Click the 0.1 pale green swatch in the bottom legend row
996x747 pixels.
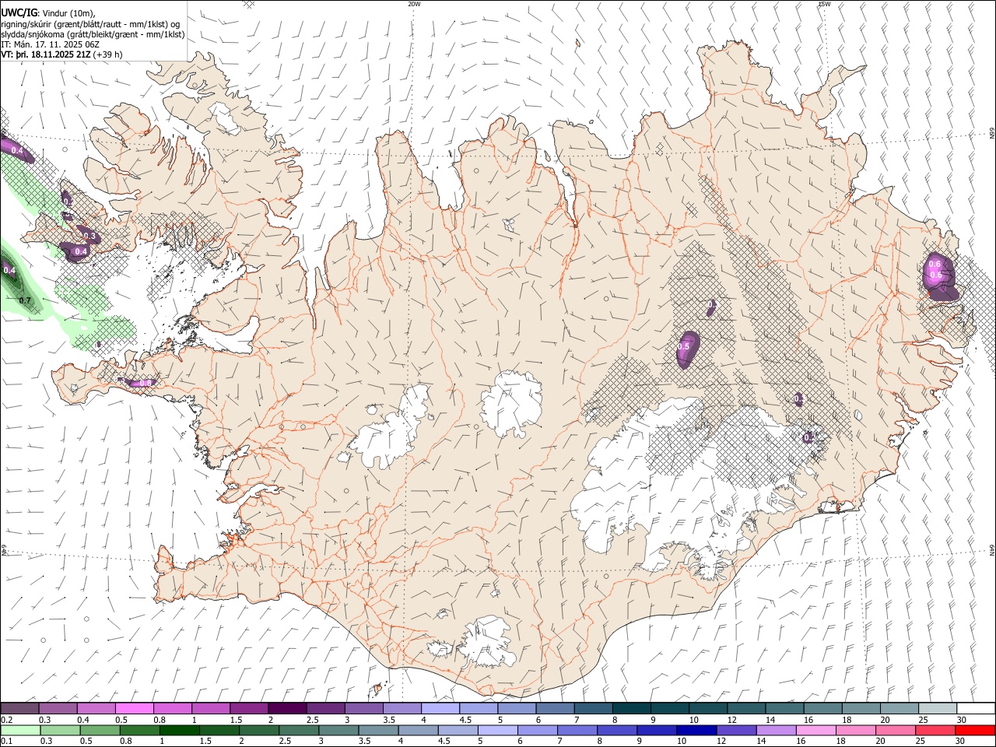[20, 730]
